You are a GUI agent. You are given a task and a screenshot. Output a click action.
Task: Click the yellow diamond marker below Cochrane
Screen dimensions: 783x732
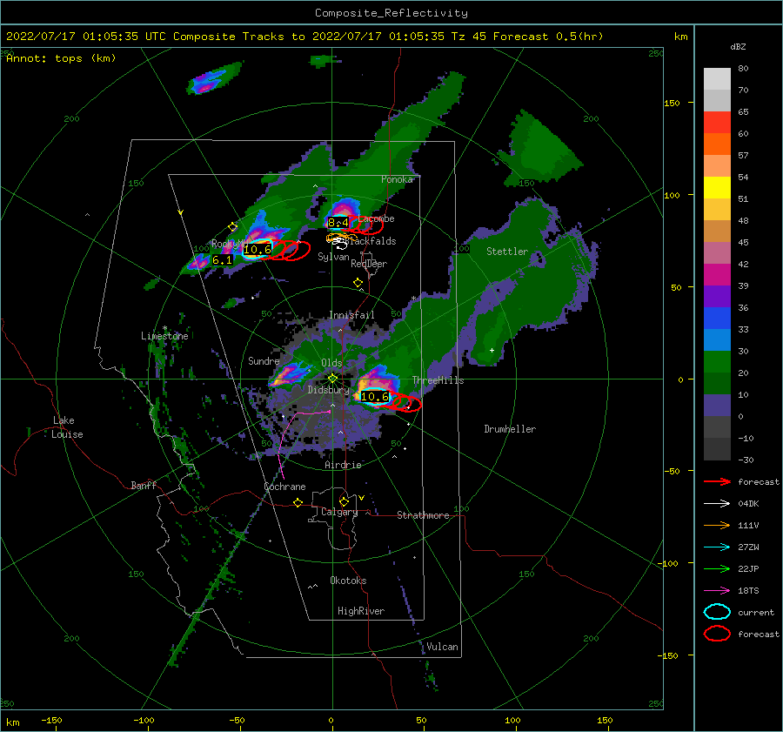(298, 502)
